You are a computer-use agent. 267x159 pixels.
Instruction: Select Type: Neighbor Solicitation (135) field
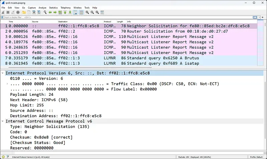[x=49, y=127]
